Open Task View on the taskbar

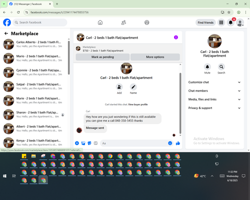click(x=14, y=176)
